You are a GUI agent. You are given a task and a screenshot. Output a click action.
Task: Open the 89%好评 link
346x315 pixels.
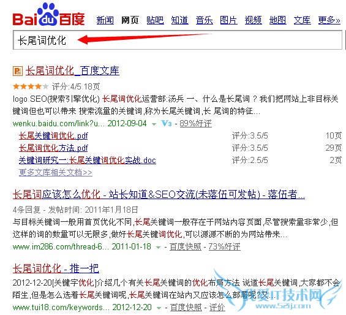[x=195, y=123]
